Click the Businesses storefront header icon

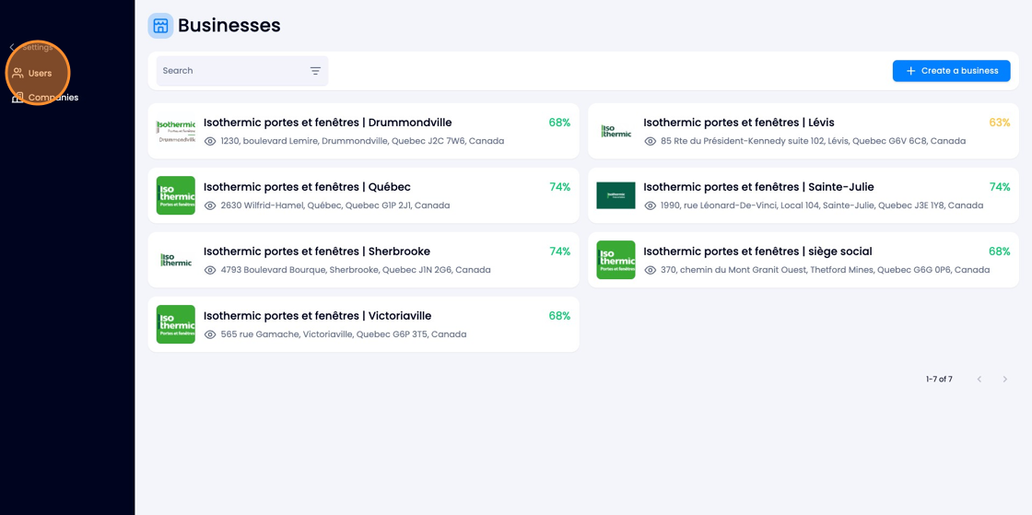[x=160, y=26]
